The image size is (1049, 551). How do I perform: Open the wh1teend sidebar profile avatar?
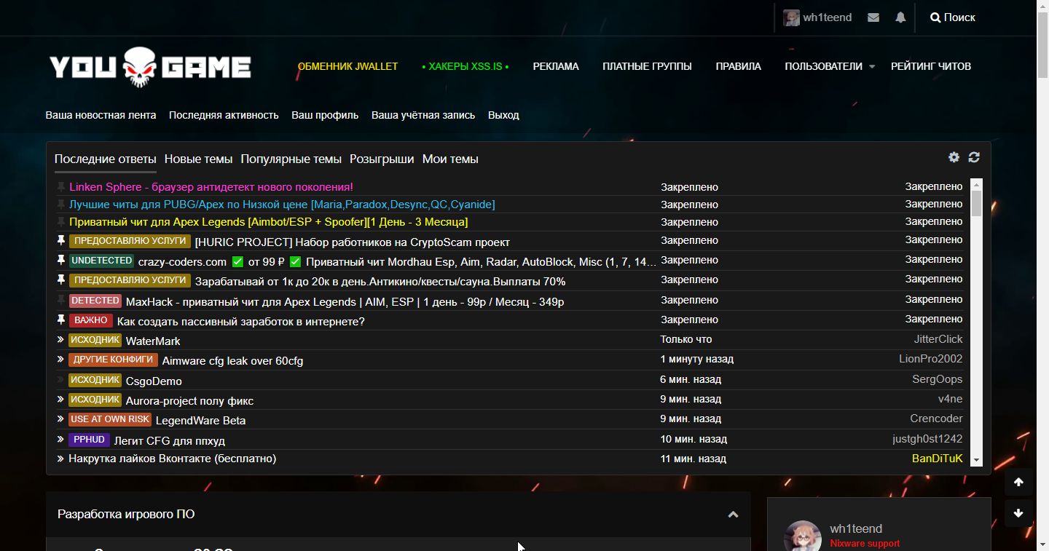coord(803,536)
